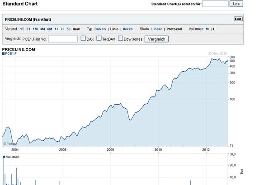273x185 pixels.
Task: Set chart range to 2J
Action: (62, 29)
